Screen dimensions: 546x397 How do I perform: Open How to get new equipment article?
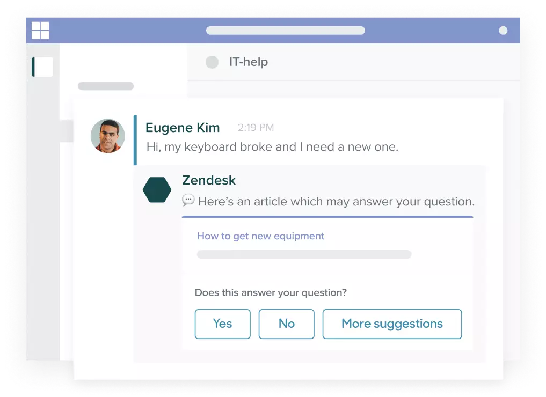point(260,236)
